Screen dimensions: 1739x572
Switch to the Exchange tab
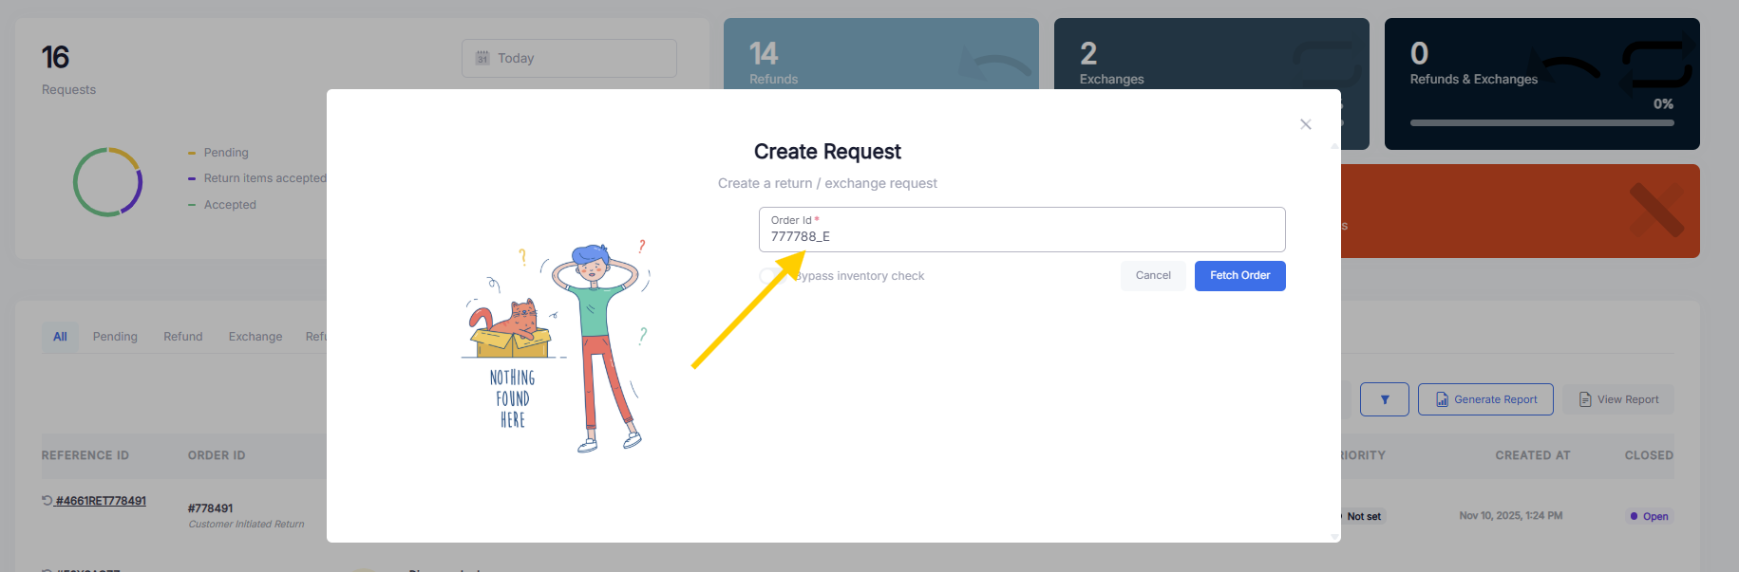pyautogui.click(x=255, y=337)
